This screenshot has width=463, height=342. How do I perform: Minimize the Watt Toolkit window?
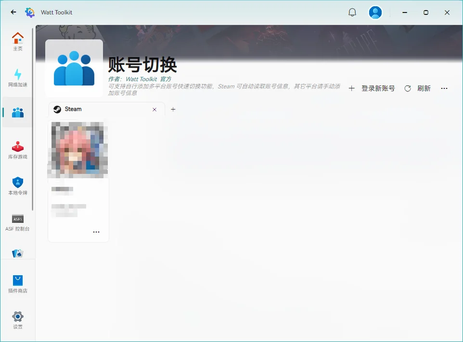tap(405, 12)
